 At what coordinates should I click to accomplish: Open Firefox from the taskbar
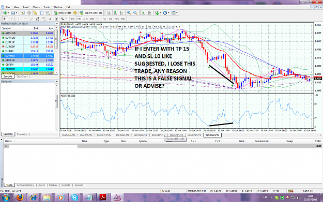(20, 197)
